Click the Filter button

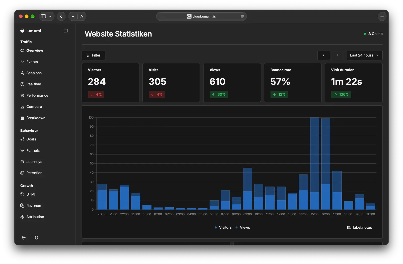pyautogui.click(x=93, y=55)
